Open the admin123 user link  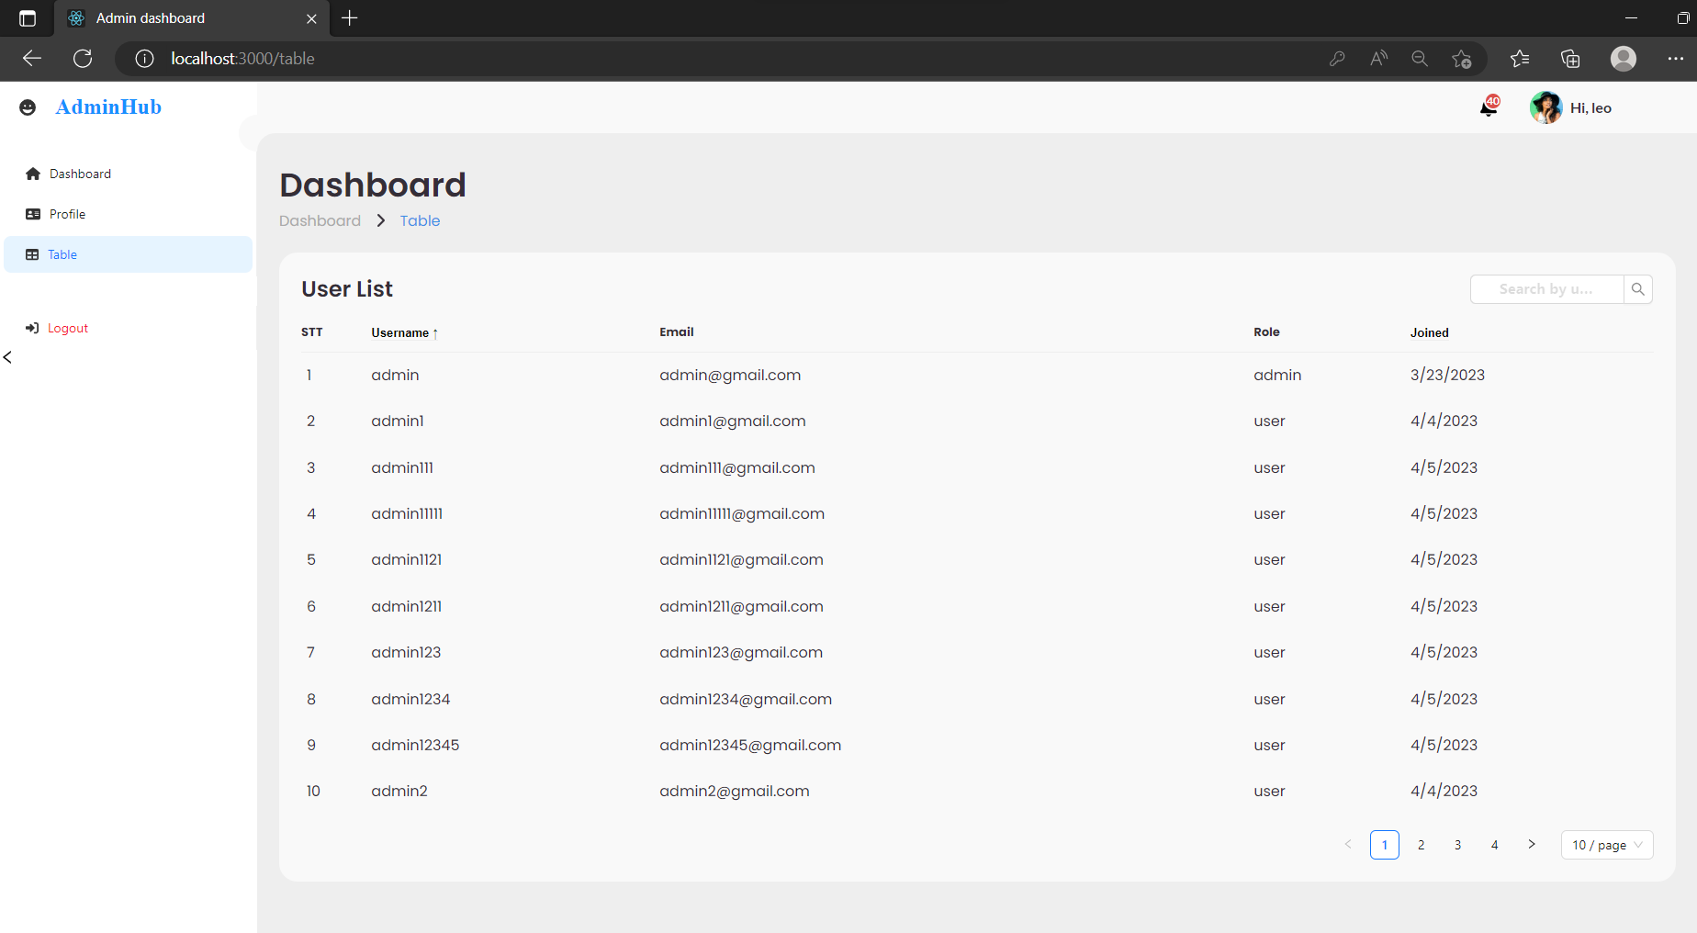[405, 652]
